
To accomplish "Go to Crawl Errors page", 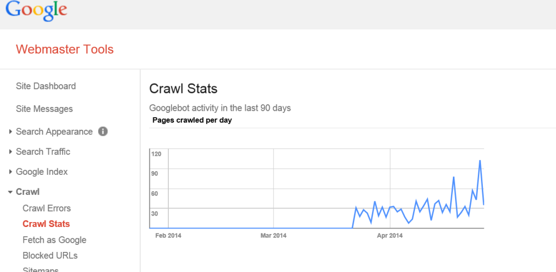I will tap(47, 208).
